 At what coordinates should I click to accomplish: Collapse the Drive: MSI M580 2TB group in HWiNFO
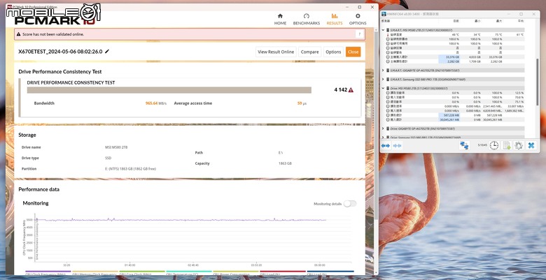point(384,88)
